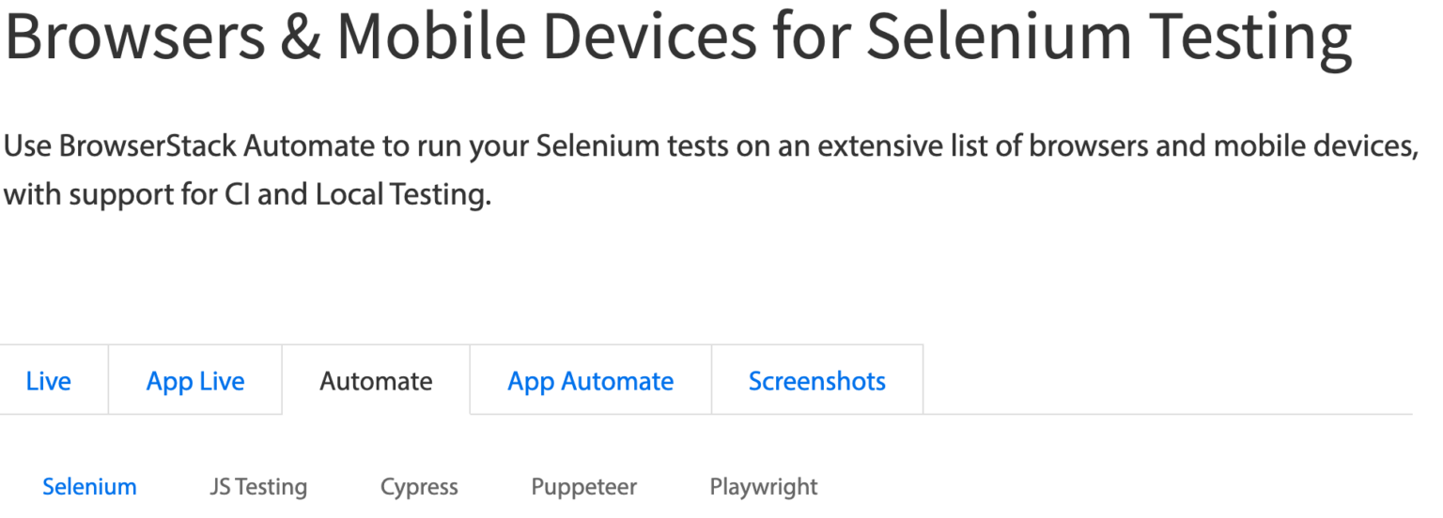Image resolution: width=1443 pixels, height=518 pixels.
Task: Click "Selenium Testing" at heading end
Action: point(1109,38)
